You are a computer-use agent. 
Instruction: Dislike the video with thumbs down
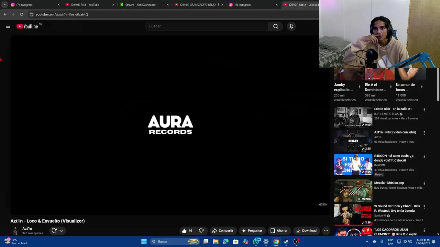[201, 231]
